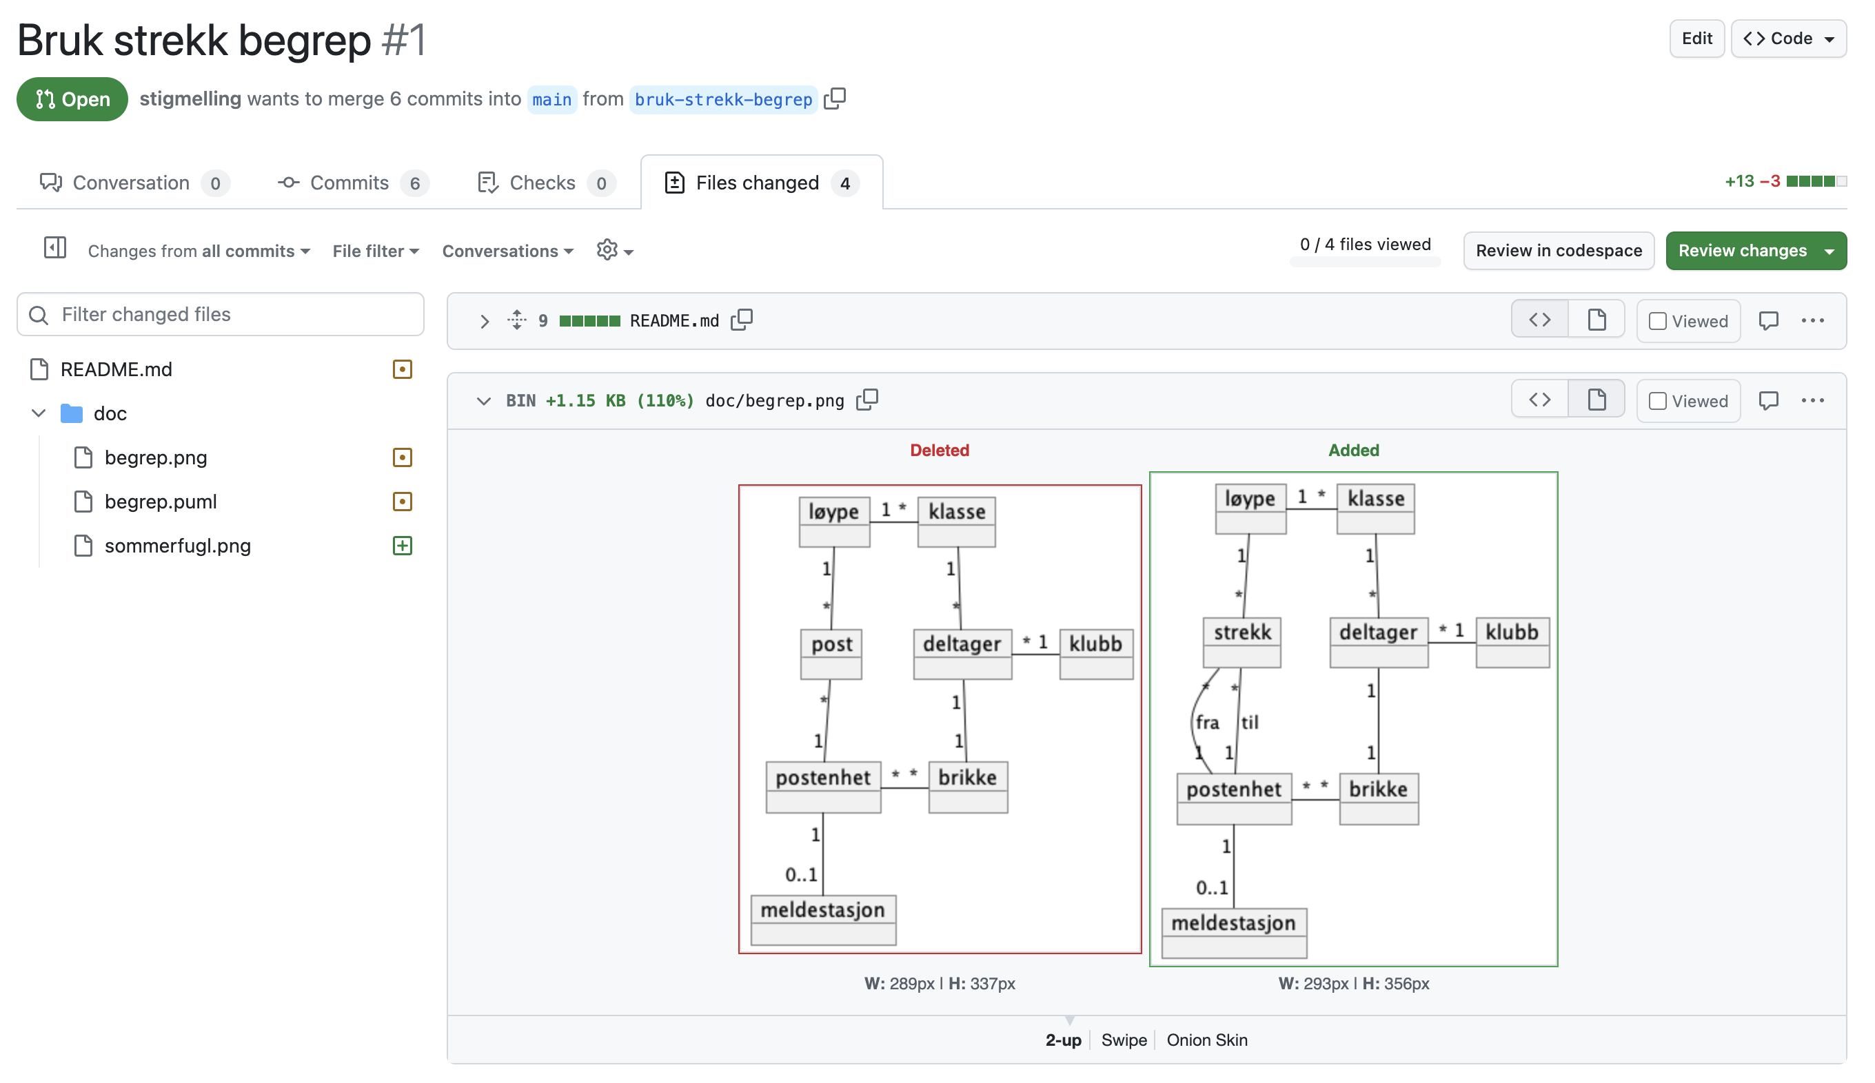Viewport: 1875px width, 1083px height.
Task: Open the Conversation tab
Action: [132, 183]
